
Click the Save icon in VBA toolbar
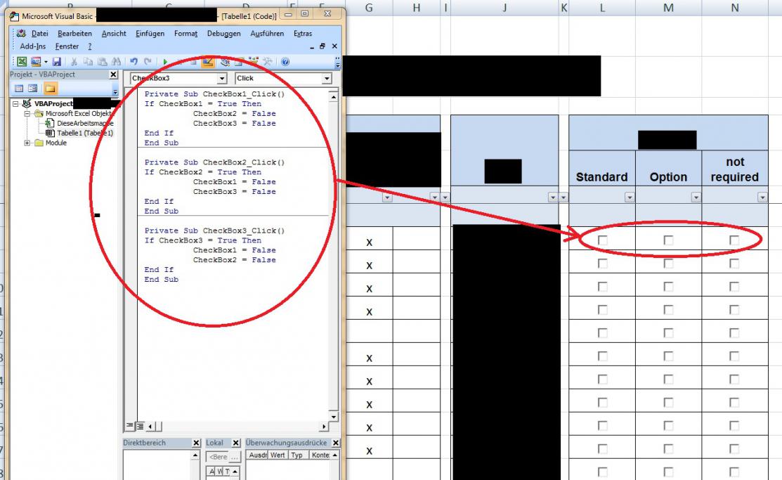[57, 62]
